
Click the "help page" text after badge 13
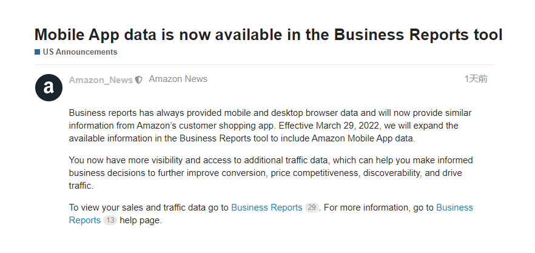click(x=141, y=220)
